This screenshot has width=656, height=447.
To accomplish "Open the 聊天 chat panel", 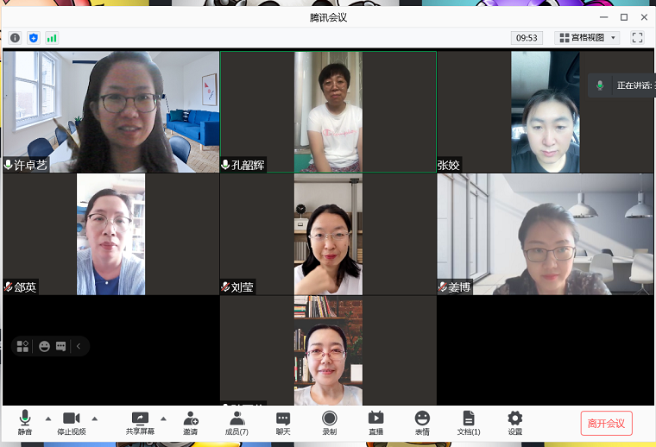I will [283, 422].
